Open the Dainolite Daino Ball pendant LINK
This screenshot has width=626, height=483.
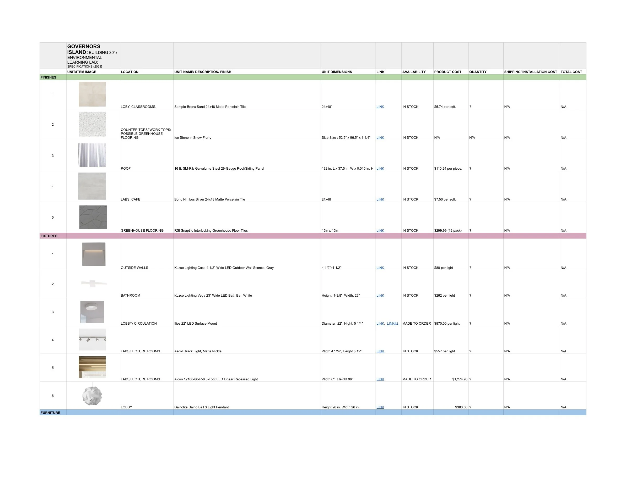point(380,407)
